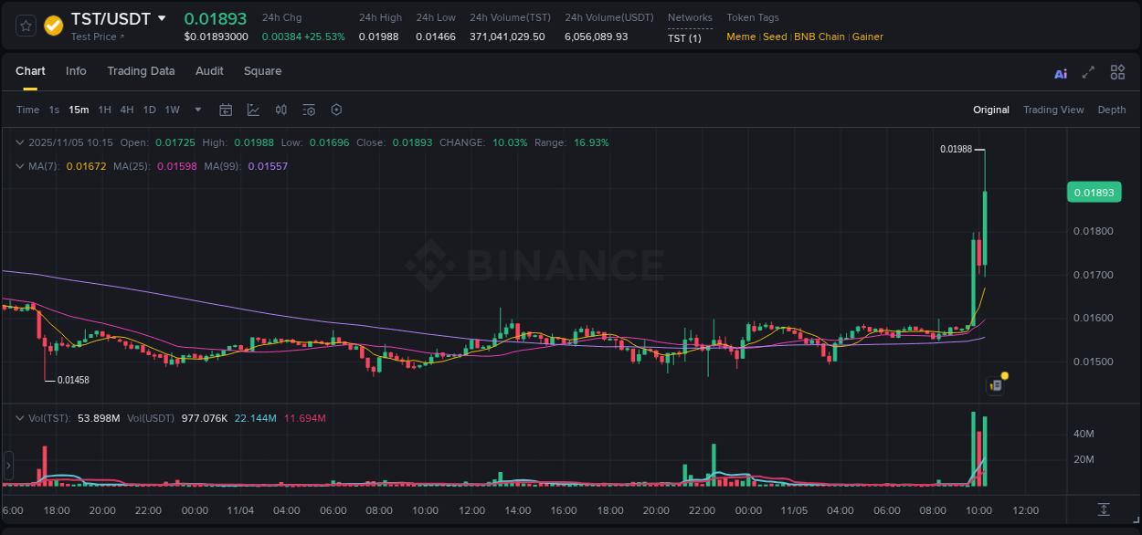
Task: Open the chart settings hexagon icon
Action: 336,110
